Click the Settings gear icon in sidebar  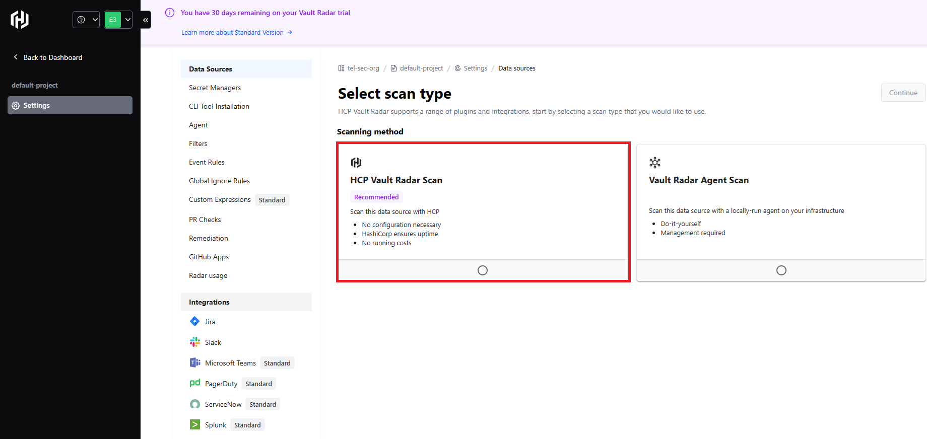[16, 106]
